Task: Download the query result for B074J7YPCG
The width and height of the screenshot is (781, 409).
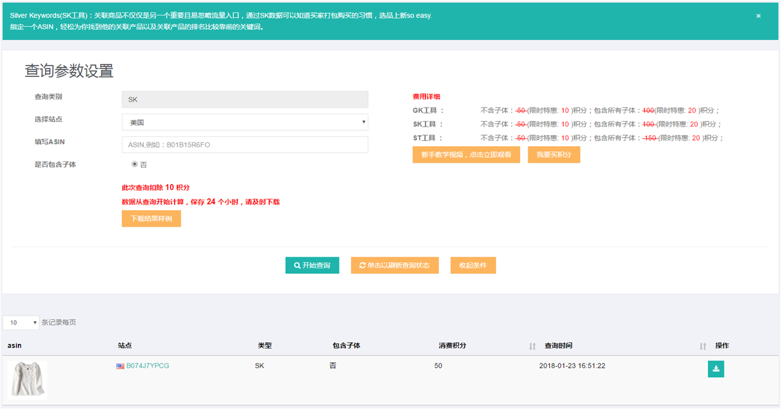Action: [716, 369]
